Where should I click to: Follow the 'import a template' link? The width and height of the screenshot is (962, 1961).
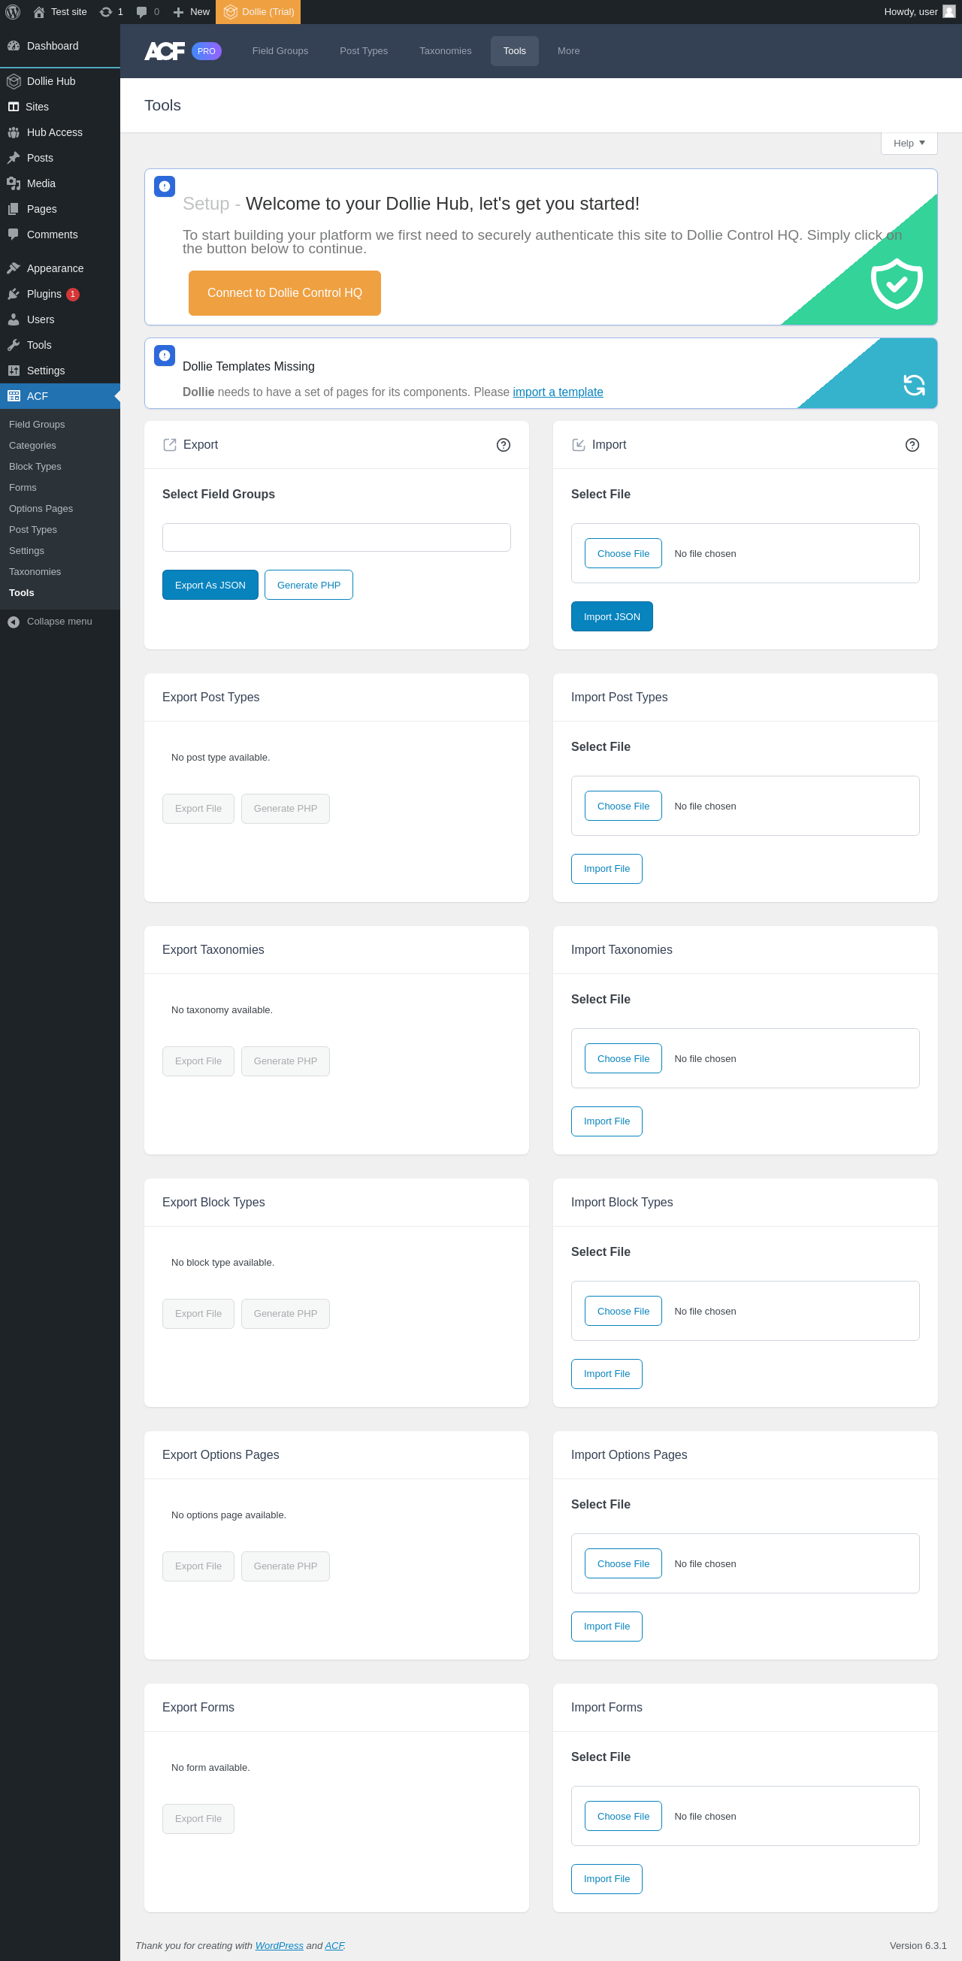pos(558,392)
